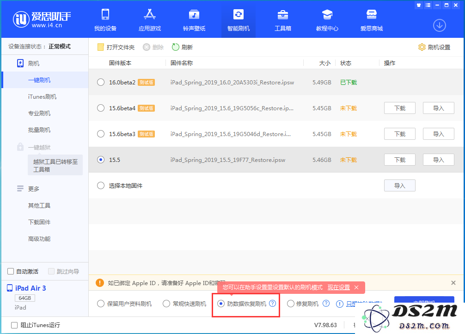This screenshot has height=334, width=465.
Task: Import the 15.5 firmware
Action: pos(438,160)
